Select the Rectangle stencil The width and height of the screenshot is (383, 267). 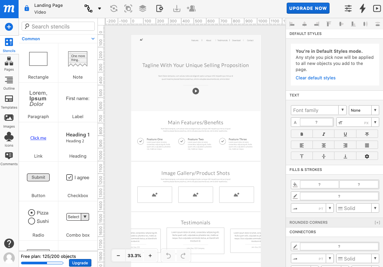pyautogui.click(x=38, y=63)
